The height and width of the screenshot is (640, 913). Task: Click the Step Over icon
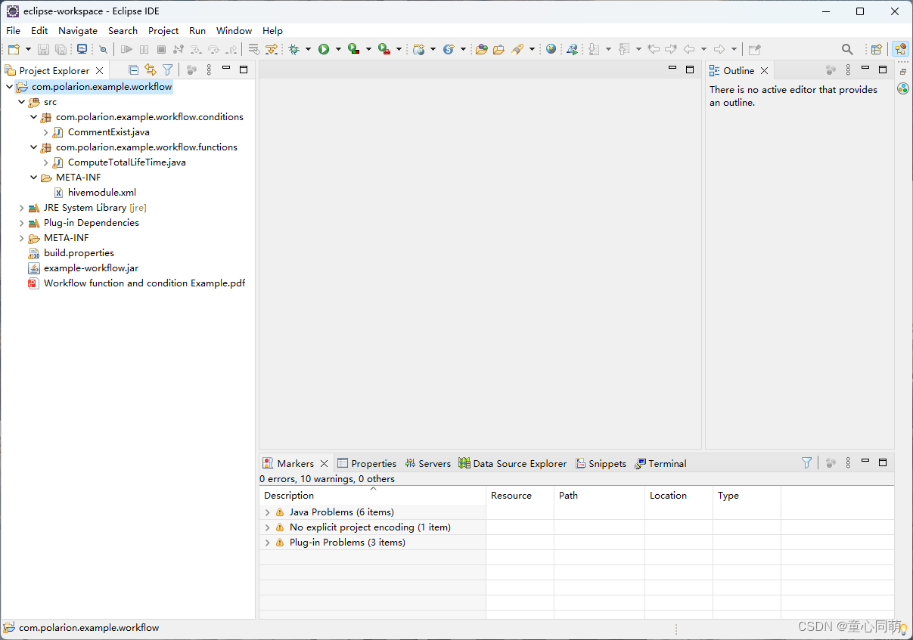214,49
